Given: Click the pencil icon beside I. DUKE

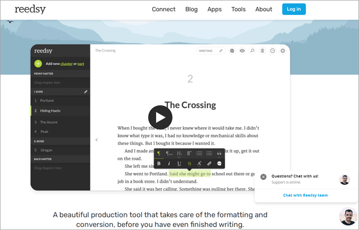Looking at the screenshot, I should pyautogui.click(x=86, y=92).
